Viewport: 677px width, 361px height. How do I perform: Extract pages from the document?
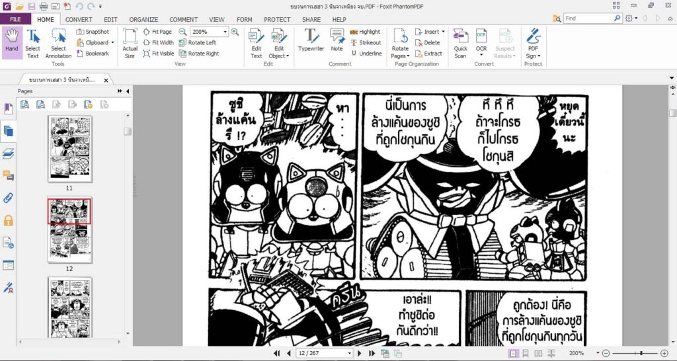(428, 54)
